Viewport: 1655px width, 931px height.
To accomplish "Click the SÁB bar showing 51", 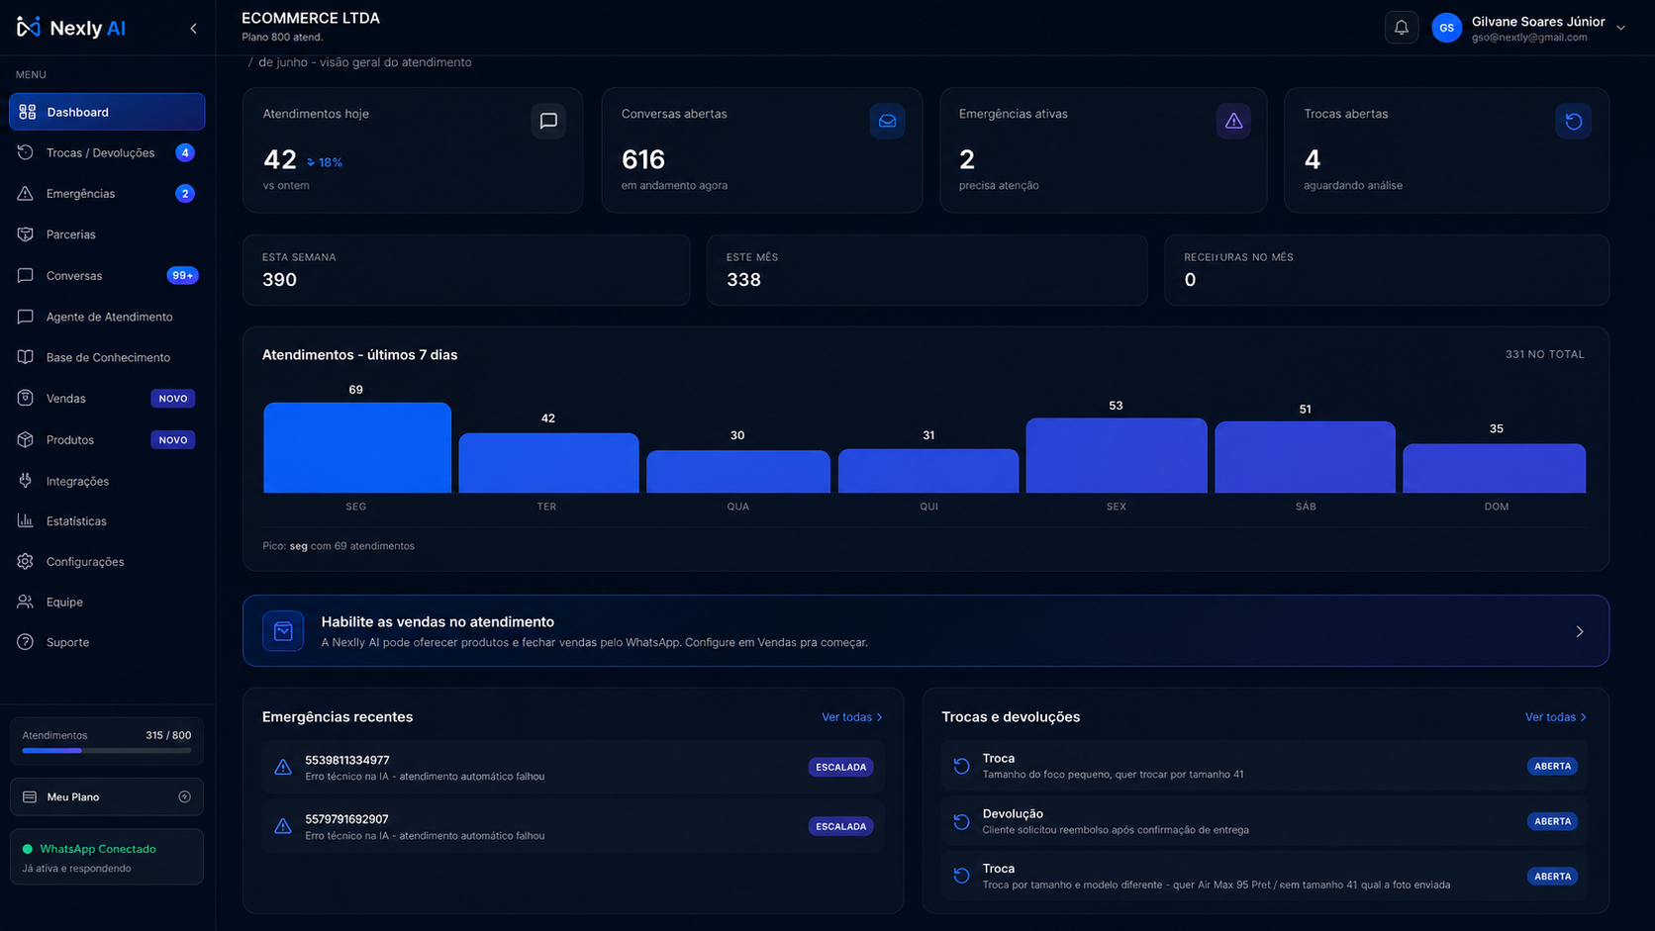I will pos(1306,457).
